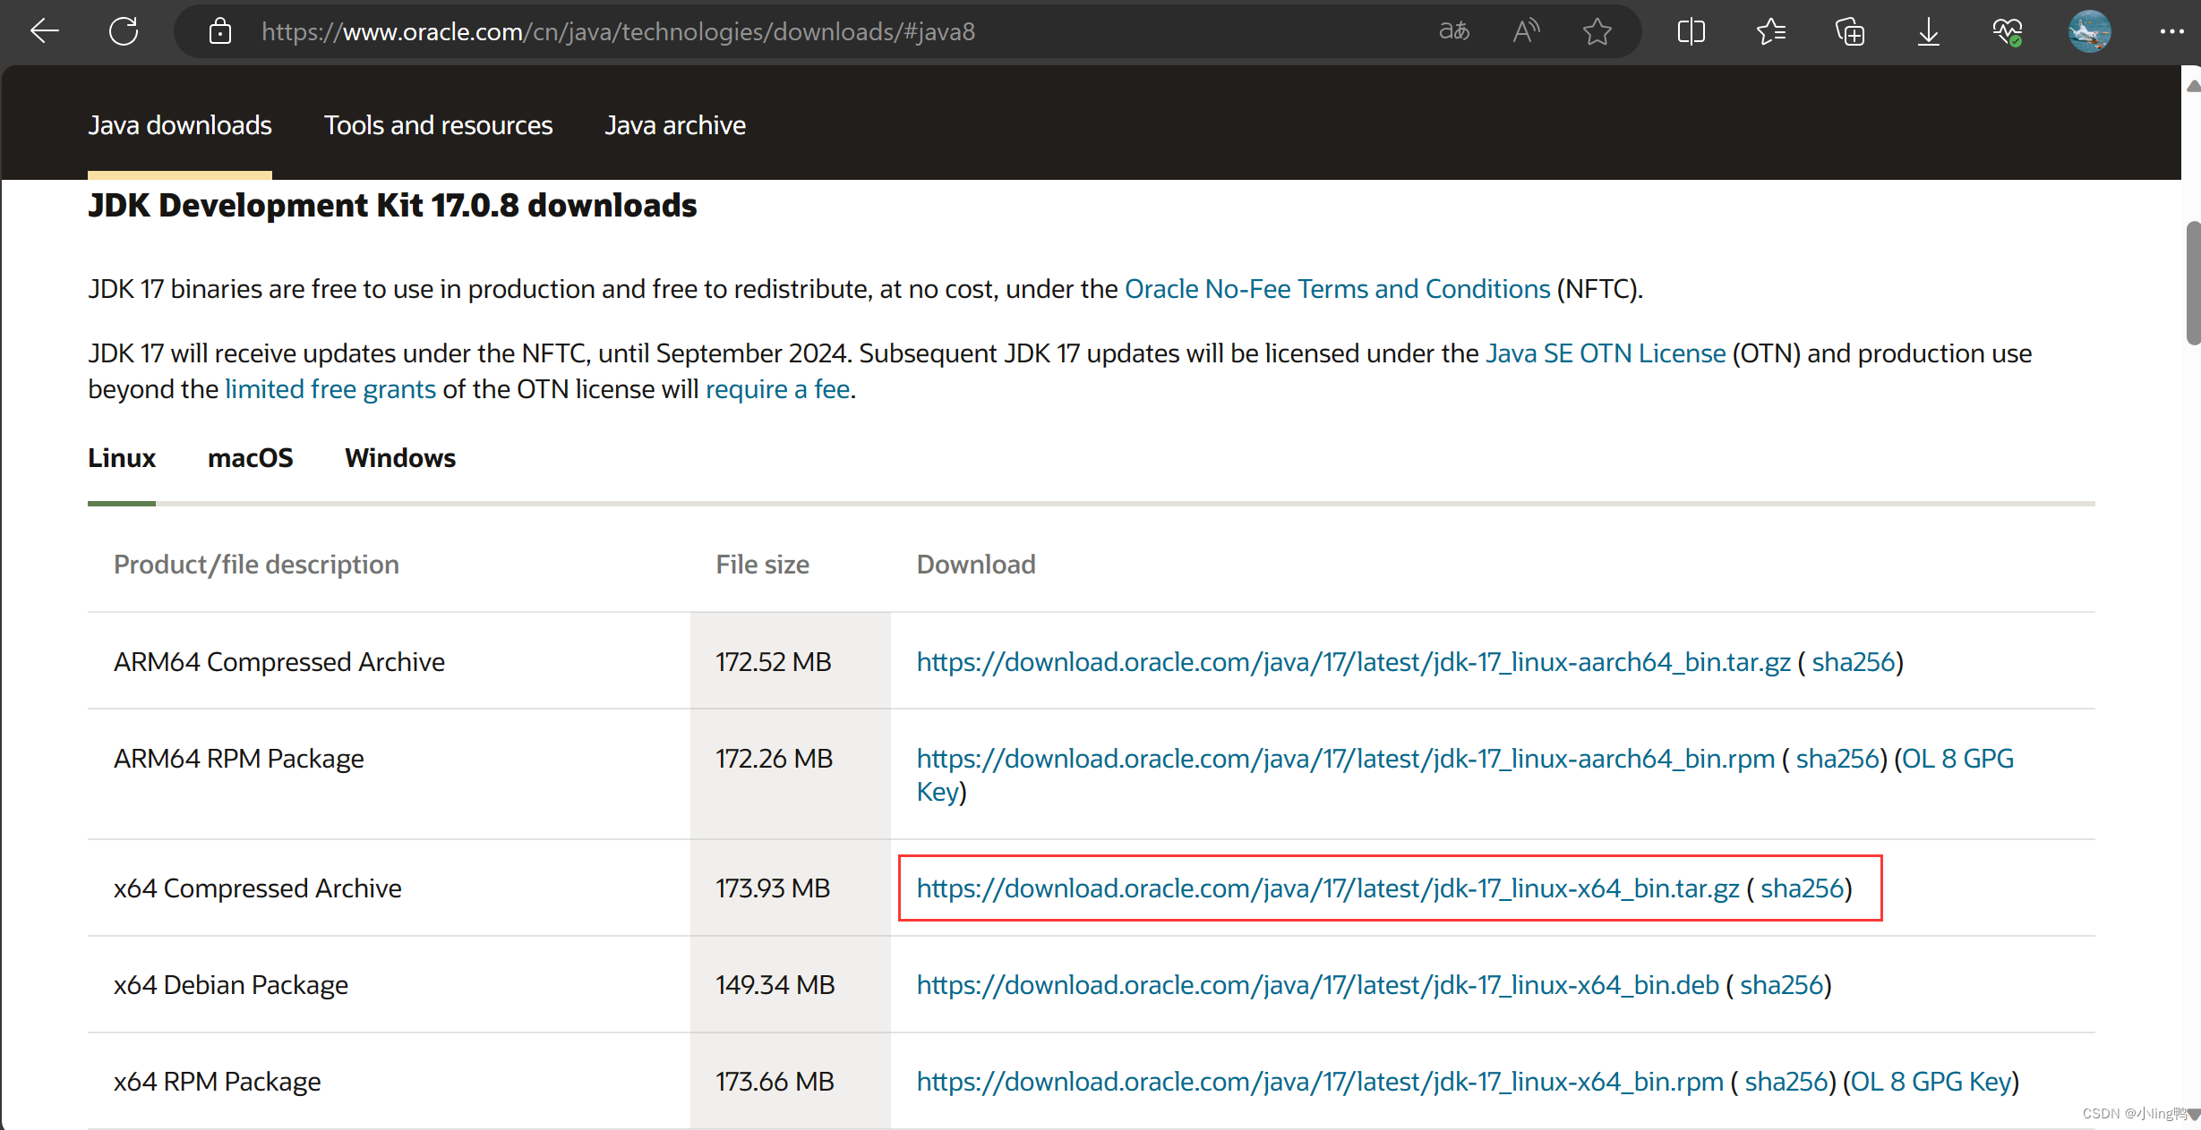Open the Favorites list icon

(1771, 31)
